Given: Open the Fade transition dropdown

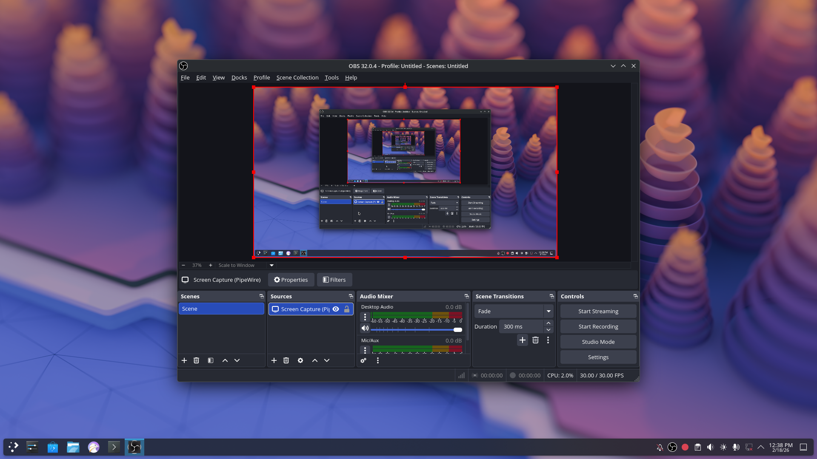Looking at the screenshot, I should point(548,311).
